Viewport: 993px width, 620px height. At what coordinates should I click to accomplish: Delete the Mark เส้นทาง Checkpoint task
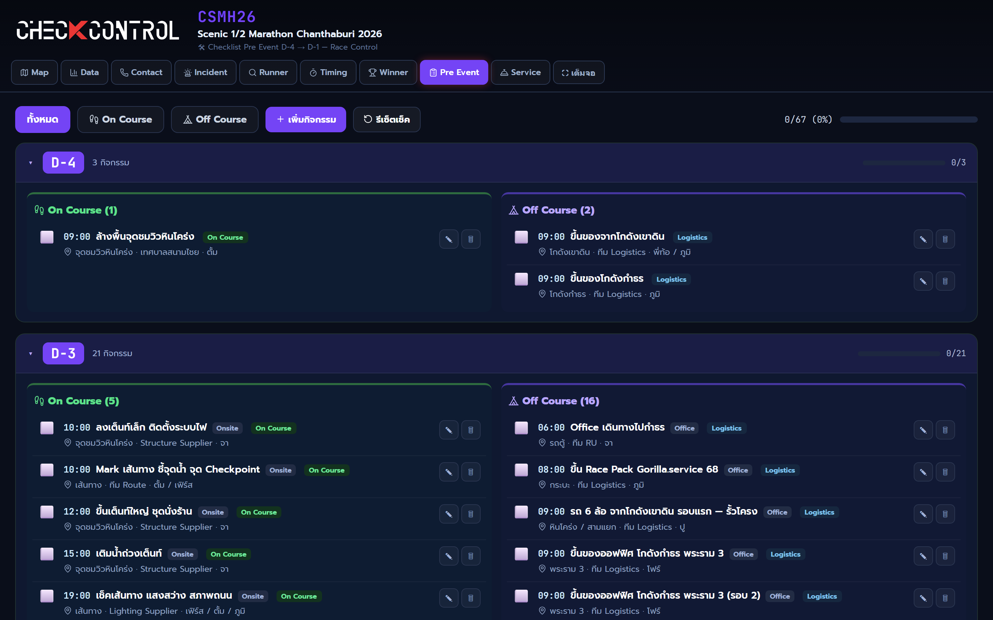(471, 472)
